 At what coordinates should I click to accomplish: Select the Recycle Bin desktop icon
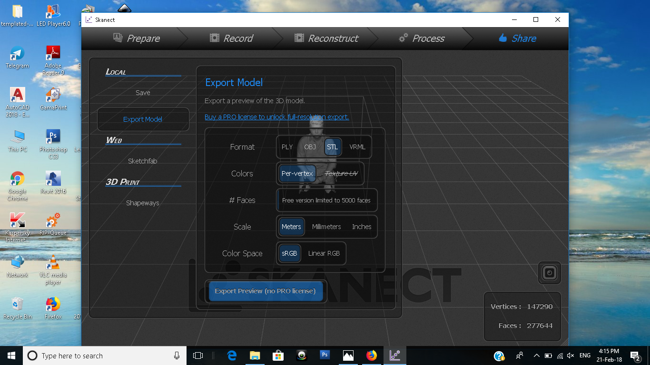coord(17,308)
